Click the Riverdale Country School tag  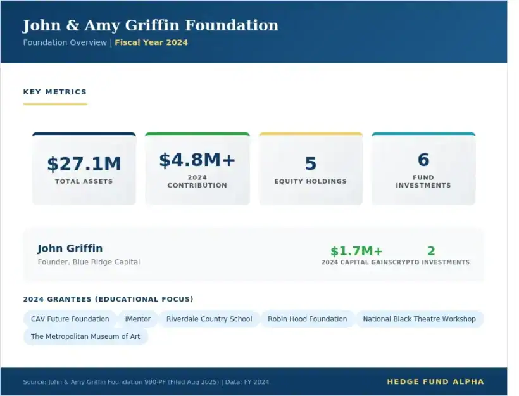click(x=209, y=319)
